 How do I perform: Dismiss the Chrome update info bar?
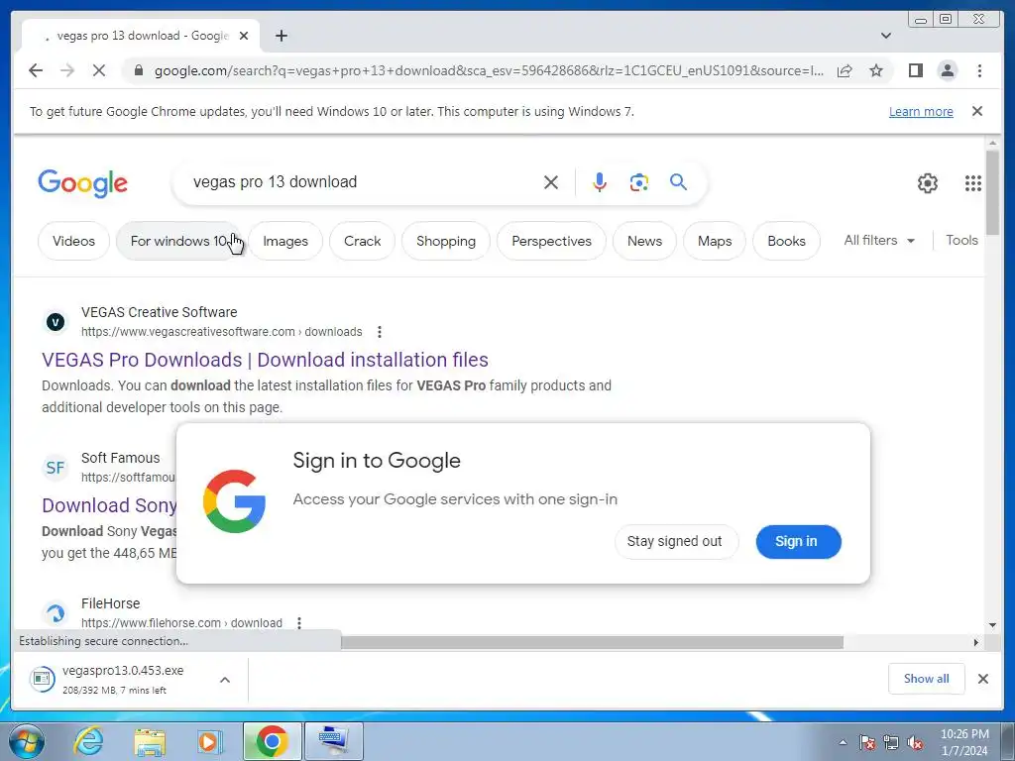pyautogui.click(x=977, y=111)
